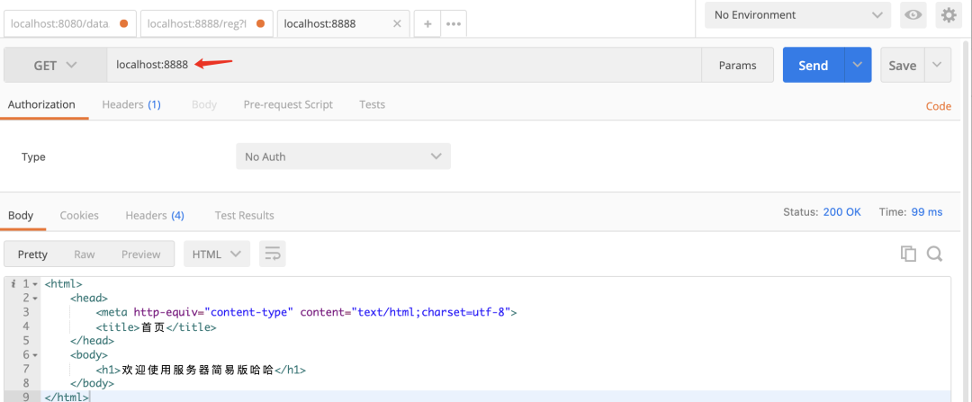
Task: Search within the response body
Action: (934, 254)
